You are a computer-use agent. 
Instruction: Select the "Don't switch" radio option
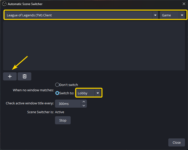(57, 85)
